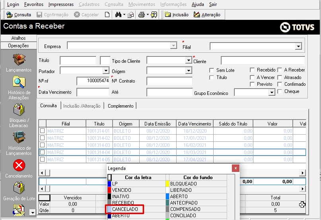
Task: Click the last sidebar icon below Geração de Lote
Action: coord(19,210)
